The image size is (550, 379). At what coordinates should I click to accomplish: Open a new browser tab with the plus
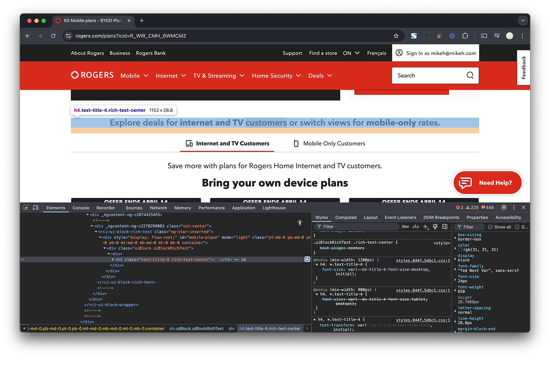click(142, 21)
